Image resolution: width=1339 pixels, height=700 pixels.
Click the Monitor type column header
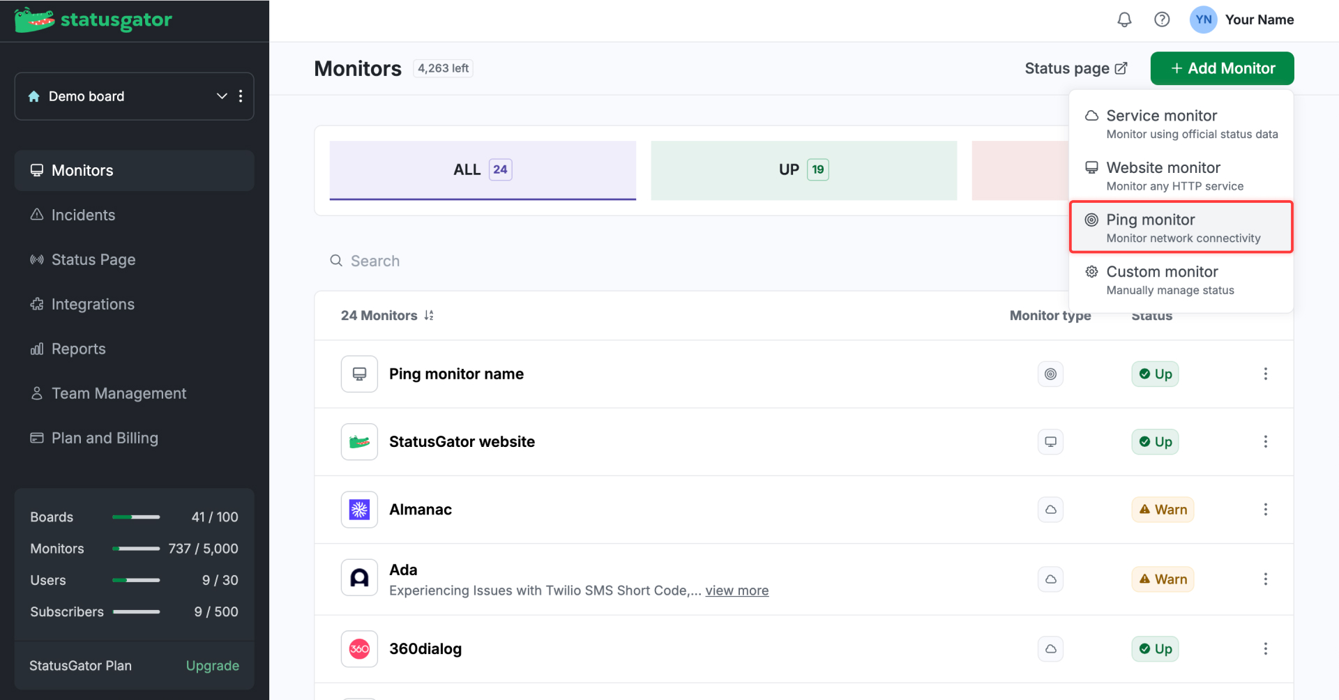click(x=1050, y=316)
